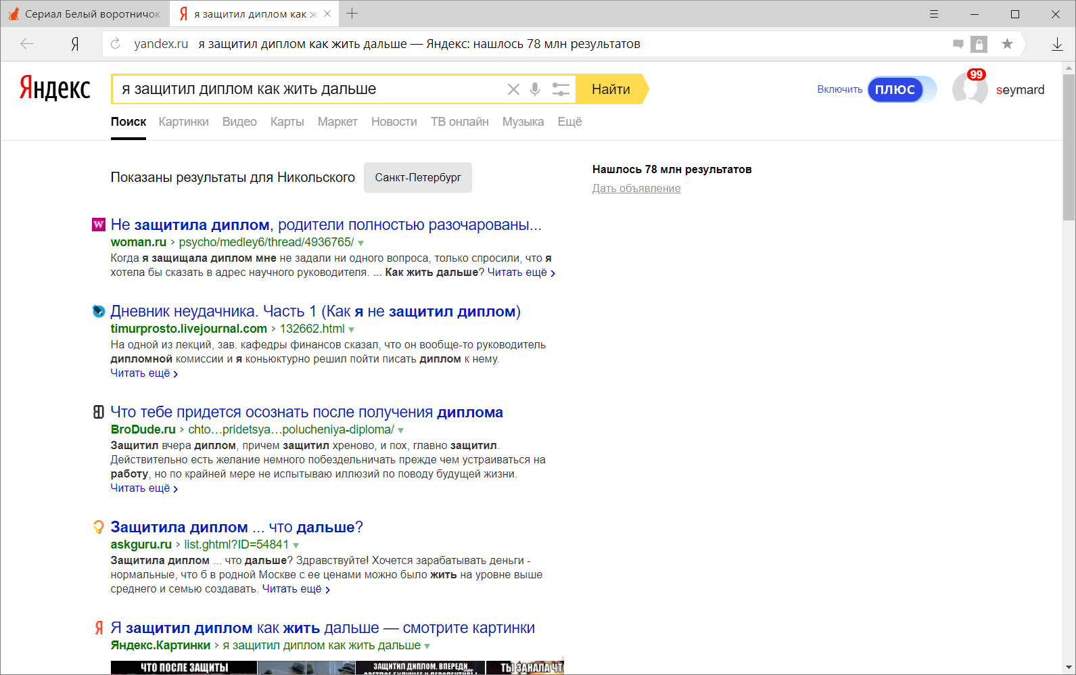
Task: Click Читать ещё under woman.ru snippet
Action: (521, 273)
